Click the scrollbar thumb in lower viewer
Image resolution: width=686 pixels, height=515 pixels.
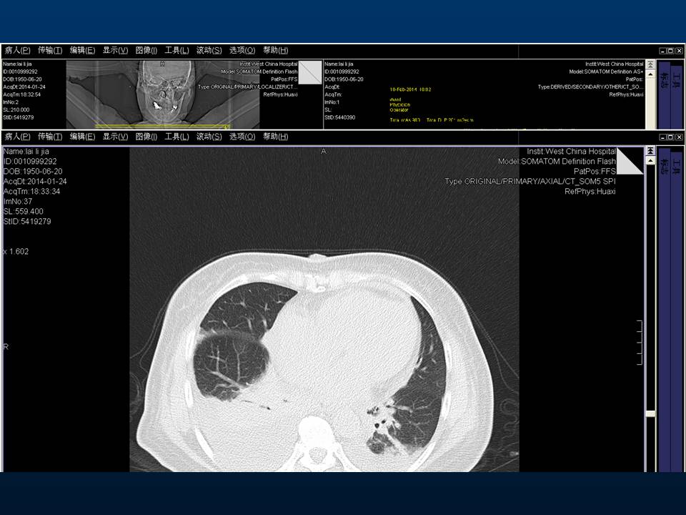[x=650, y=413]
